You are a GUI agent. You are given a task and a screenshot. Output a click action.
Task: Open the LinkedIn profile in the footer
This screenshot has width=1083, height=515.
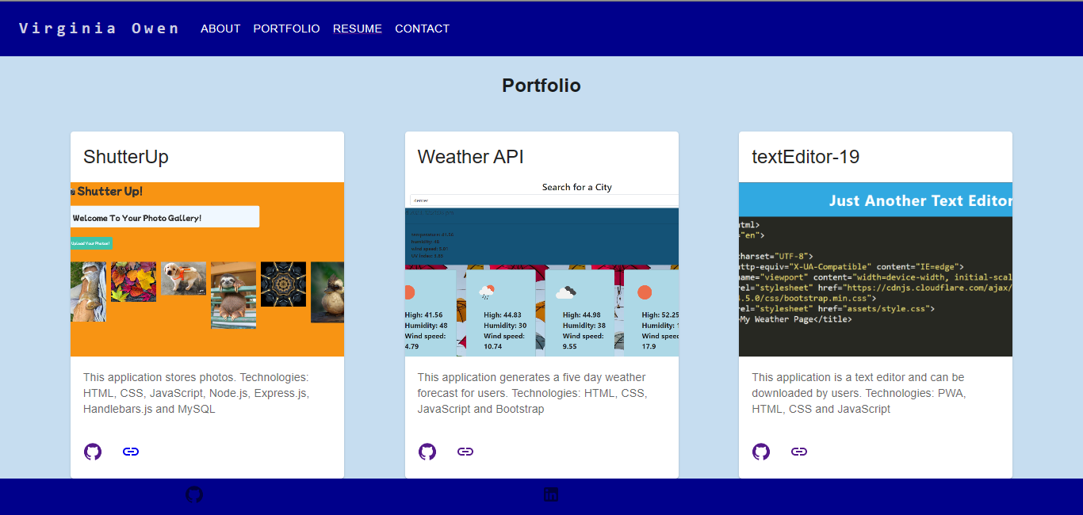[551, 494]
